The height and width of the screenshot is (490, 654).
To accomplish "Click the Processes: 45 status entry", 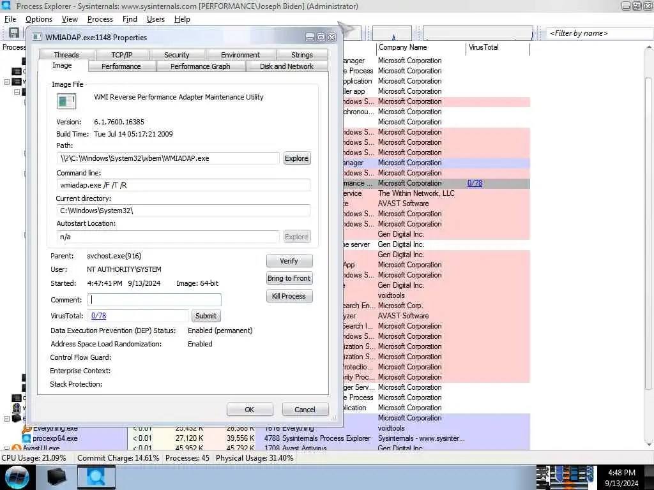I will point(187,458).
